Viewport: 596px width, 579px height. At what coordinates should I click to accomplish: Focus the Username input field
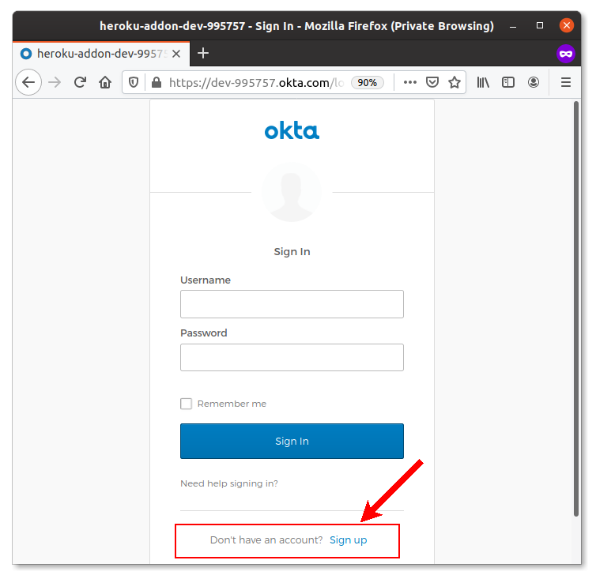[292, 304]
